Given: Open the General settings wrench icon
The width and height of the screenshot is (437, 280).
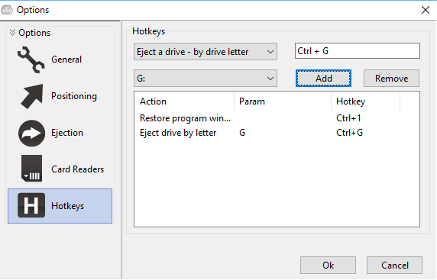Looking at the screenshot, I should (31, 60).
